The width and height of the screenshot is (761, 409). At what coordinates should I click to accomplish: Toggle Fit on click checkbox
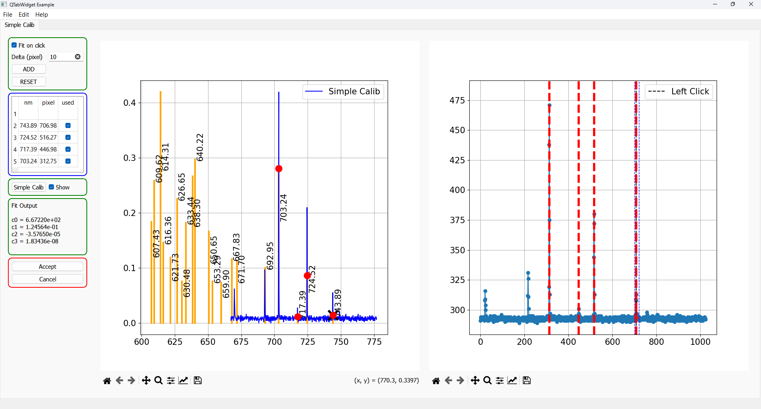coord(14,45)
